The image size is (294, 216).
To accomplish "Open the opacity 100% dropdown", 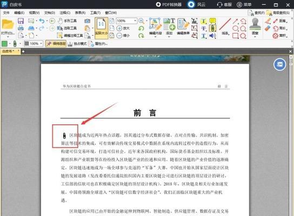I will pyautogui.click(x=41, y=44).
